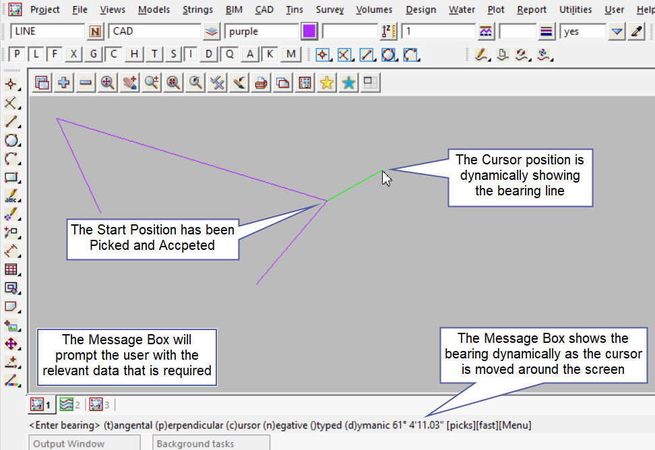Switch to view tab 3
The height and width of the screenshot is (450, 655).
pyautogui.click(x=100, y=404)
